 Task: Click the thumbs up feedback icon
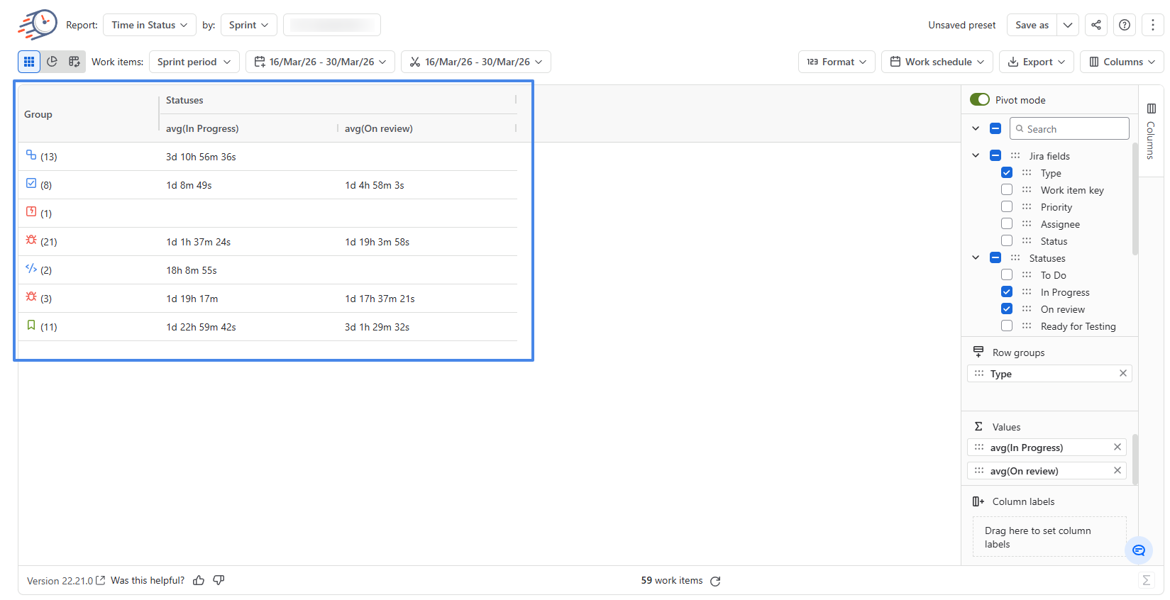(x=199, y=580)
